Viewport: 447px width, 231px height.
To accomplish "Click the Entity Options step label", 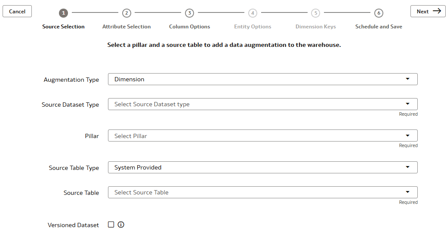I will tap(253, 27).
